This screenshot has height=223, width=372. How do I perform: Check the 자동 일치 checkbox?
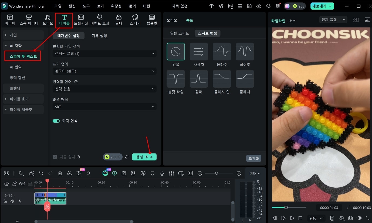pos(55,157)
